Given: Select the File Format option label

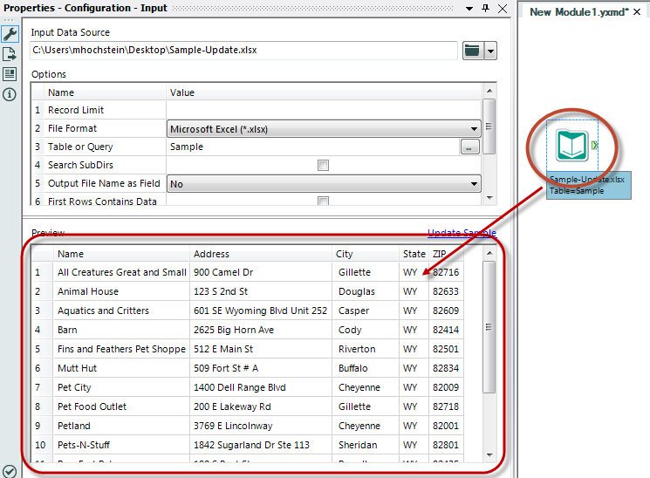Looking at the screenshot, I should tap(72, 128).
